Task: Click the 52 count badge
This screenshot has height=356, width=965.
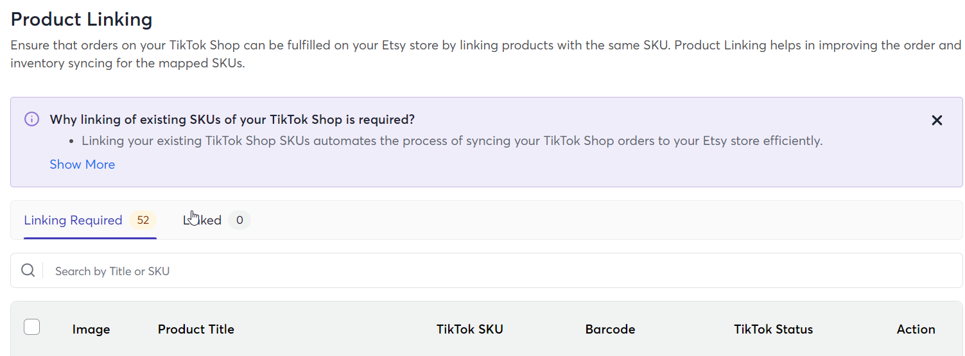Action: pyautogui.click(x=143, y=220)
